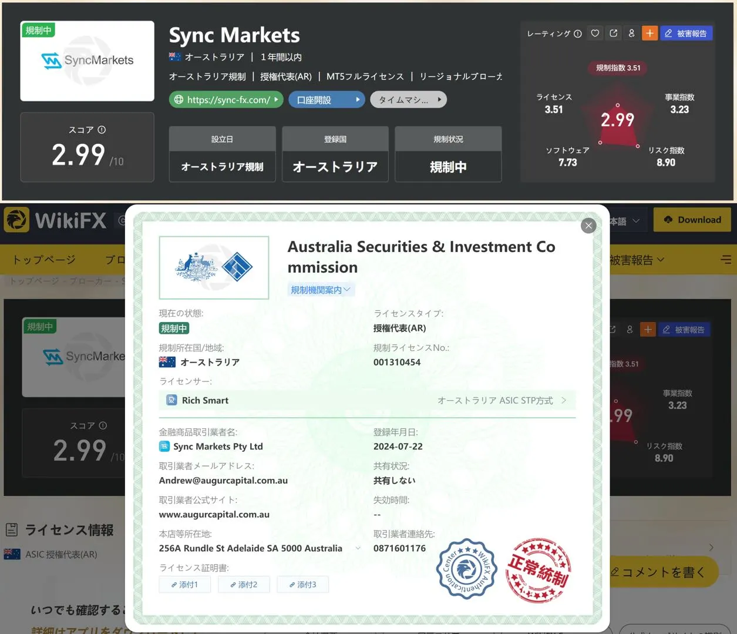Expand the address 256A Rundle St chevron
Screen dimensions: 737x634
click(358, 548)
